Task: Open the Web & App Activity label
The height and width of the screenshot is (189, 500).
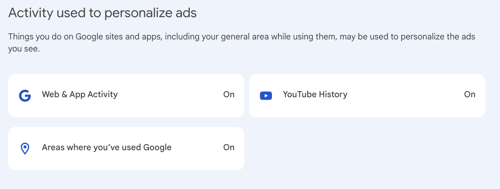Action: [80, 94]
